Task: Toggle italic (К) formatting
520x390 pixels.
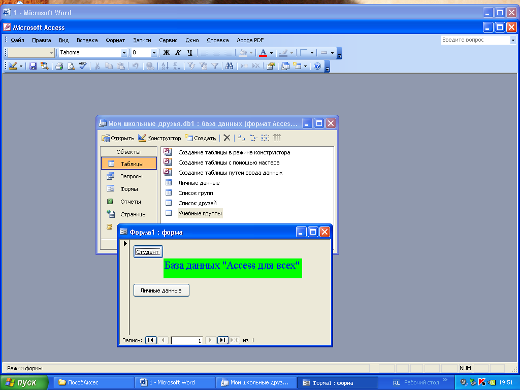Action: 178,52
